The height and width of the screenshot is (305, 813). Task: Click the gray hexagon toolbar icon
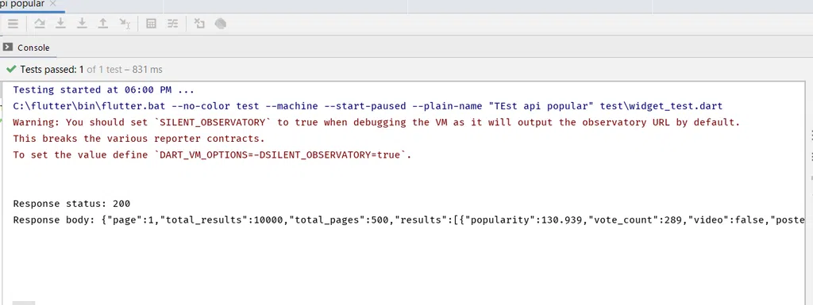(221, 23)
